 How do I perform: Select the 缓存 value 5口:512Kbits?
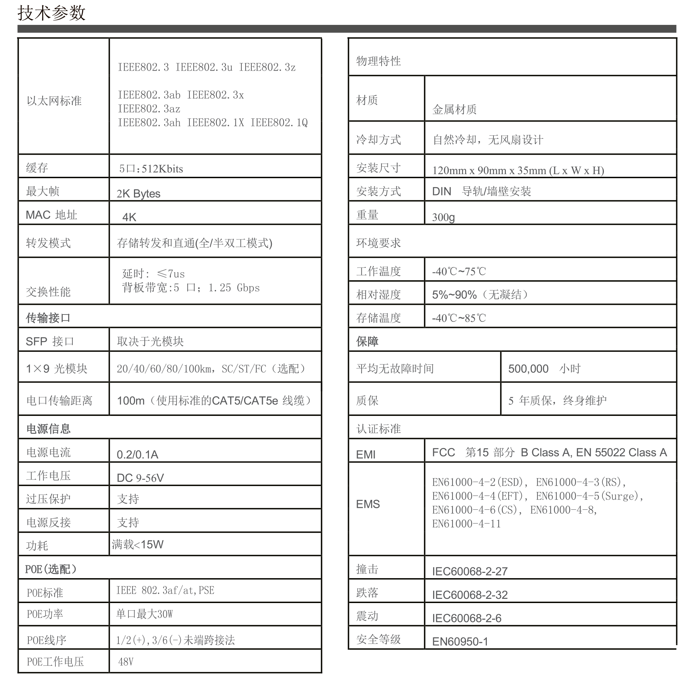click(x=151, y=169)
